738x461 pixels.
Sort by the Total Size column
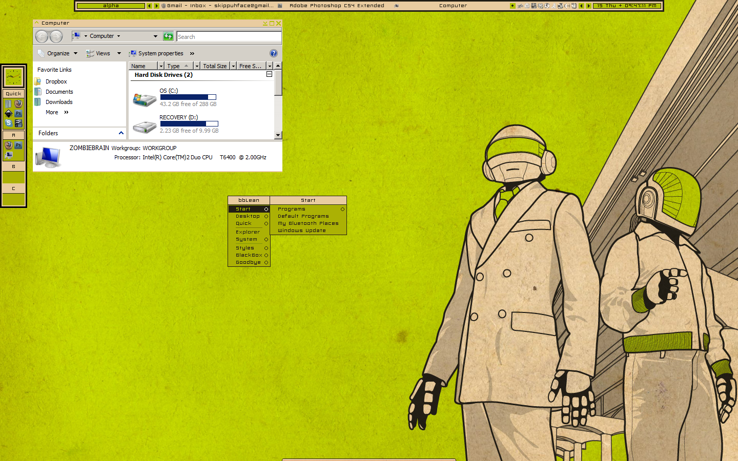click(215, 66)
